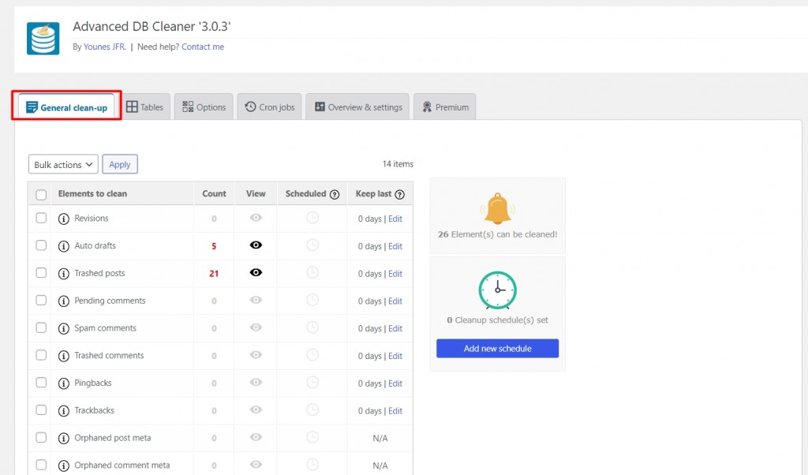This screenshot has width=808, height=475.
Task: Click the Apply button
Action: (120, 164)
